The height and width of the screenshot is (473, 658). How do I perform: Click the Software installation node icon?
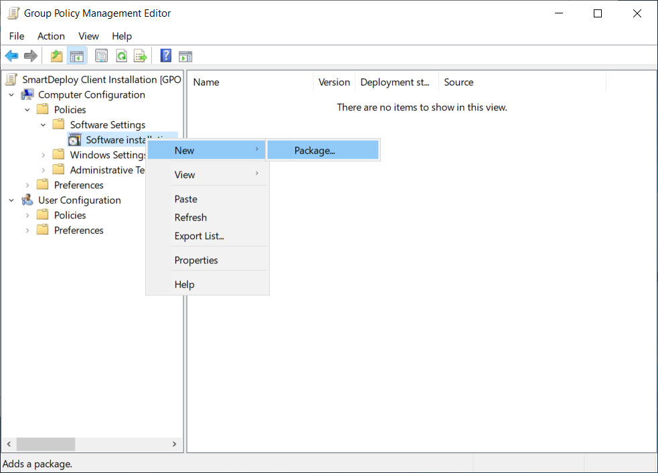75,140
